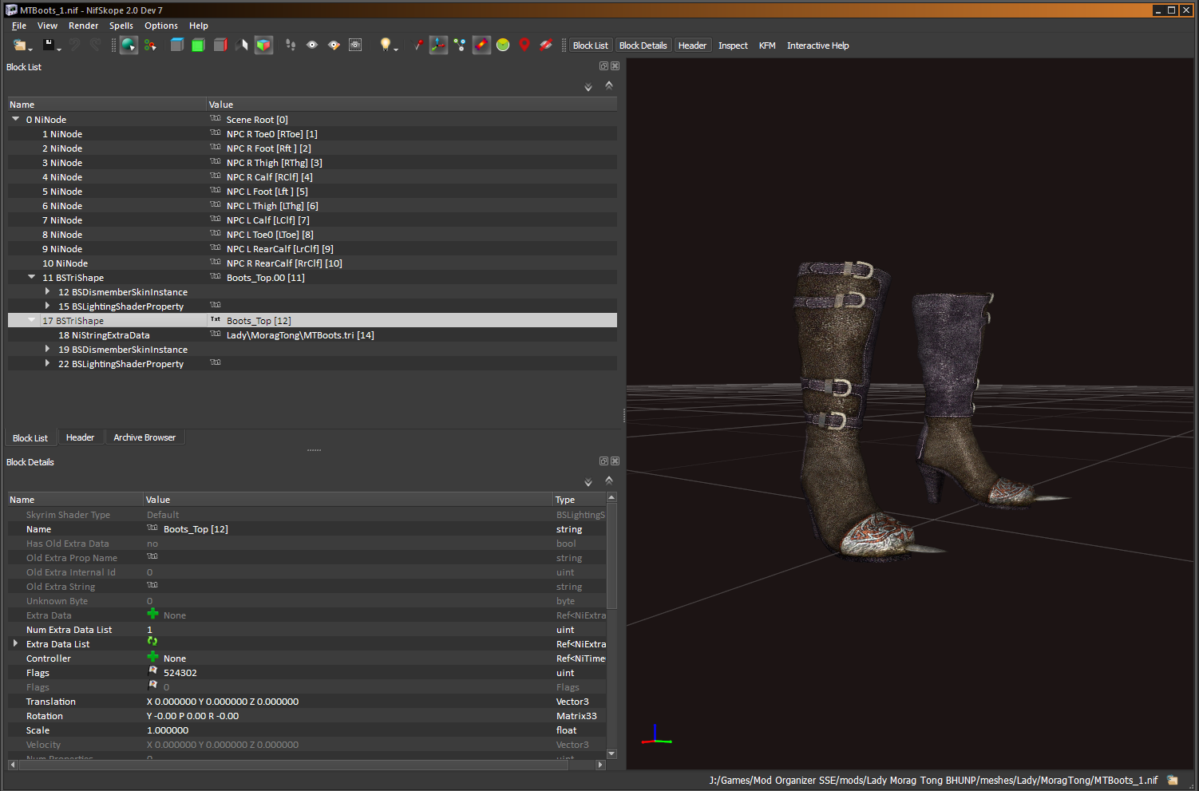This screenshot has height=791, width=1199.
Task: Click the screenshot camera icon in toolbar
Action: tap(355, 45)
